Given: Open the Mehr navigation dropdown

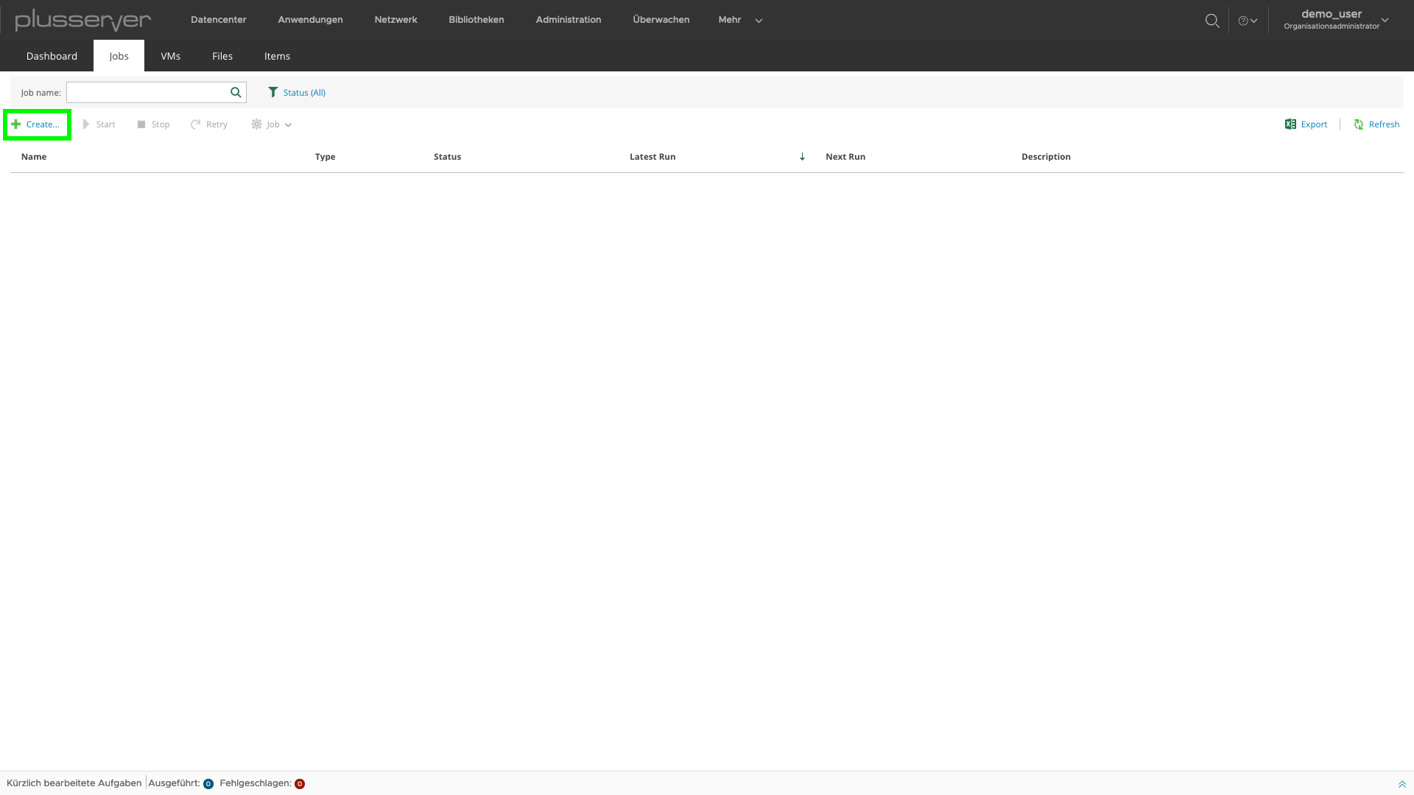Looking at the screenshot, I should (739, 18).
